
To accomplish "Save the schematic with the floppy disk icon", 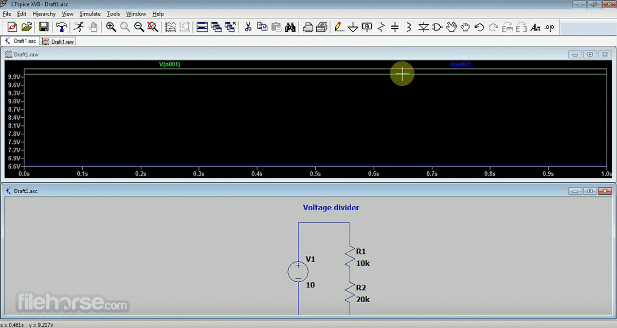I will coord(44,27).
